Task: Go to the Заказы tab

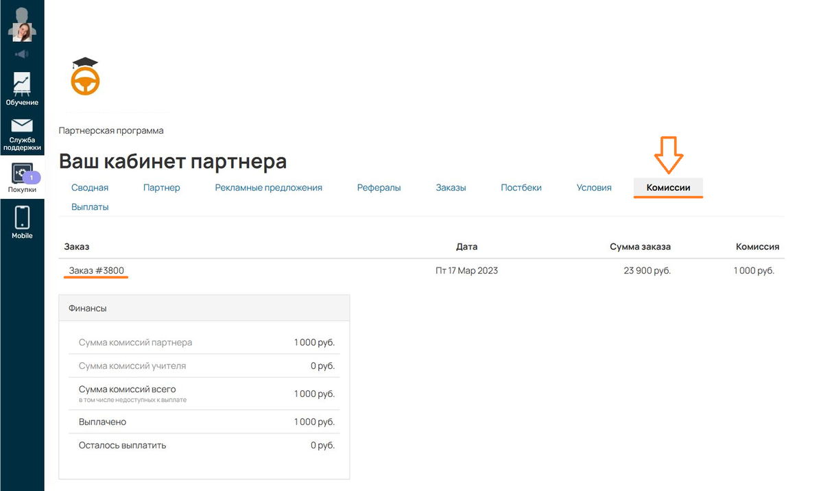Action: pos(451,187)
